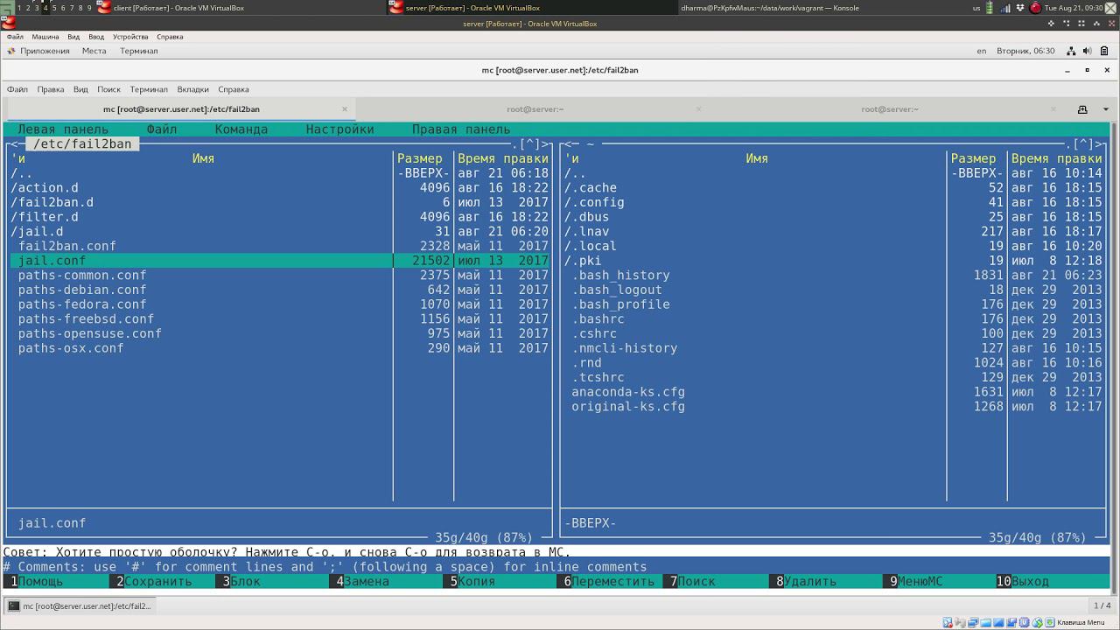Open the mc 'Настройки' menu
Image resolution: width=1120 pixels, height=630 pixels.
point(340,129)
